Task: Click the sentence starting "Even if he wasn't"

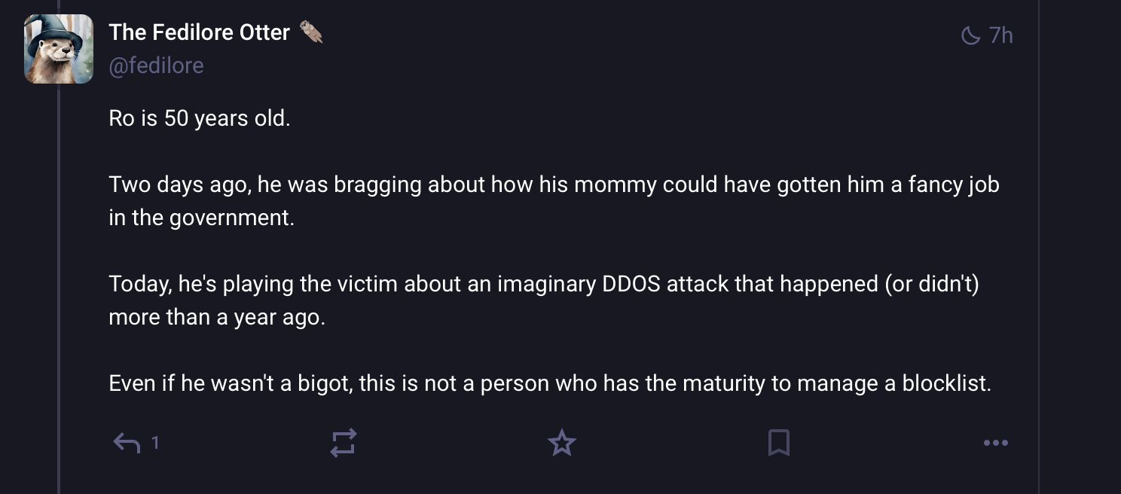Action: [x=549, y=383]
